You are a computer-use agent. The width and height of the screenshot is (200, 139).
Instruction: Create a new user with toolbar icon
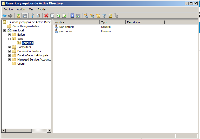point(86,16)
